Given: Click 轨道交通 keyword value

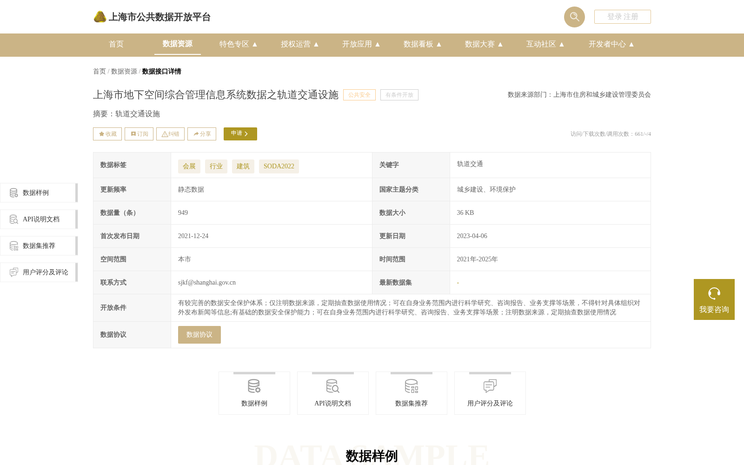Looking at the screenshot, I should pos(470,164).
